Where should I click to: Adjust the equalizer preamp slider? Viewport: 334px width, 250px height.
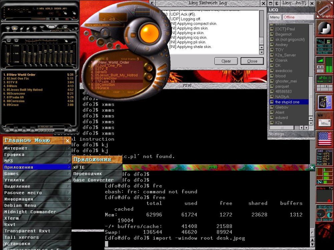8,53
